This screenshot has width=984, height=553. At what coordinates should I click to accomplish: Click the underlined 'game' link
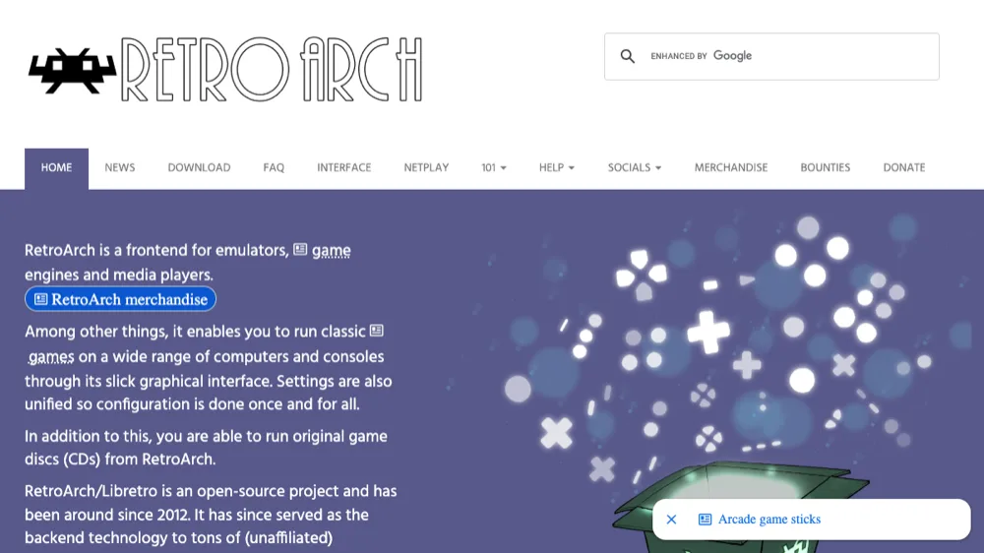[x=332, y=251]
